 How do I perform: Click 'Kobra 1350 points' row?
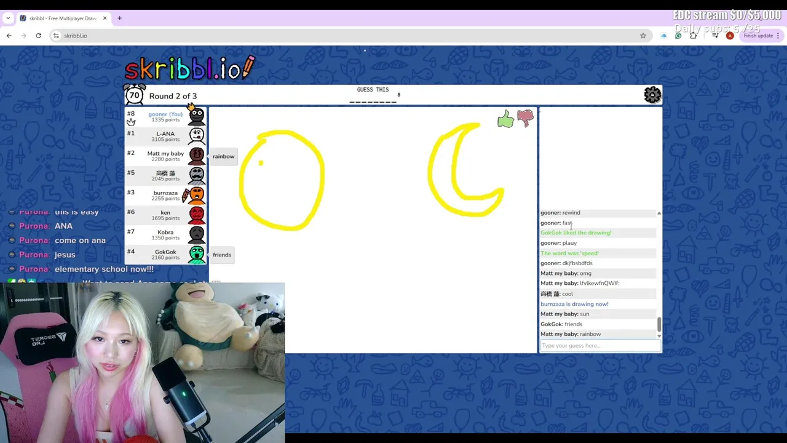coord(165,234)
